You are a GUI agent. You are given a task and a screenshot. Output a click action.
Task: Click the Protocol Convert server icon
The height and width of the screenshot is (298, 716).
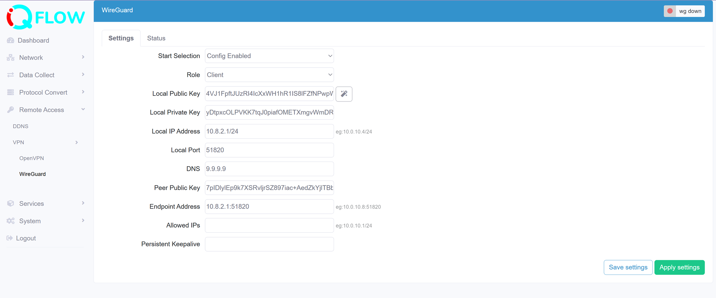tap(10, 92)
